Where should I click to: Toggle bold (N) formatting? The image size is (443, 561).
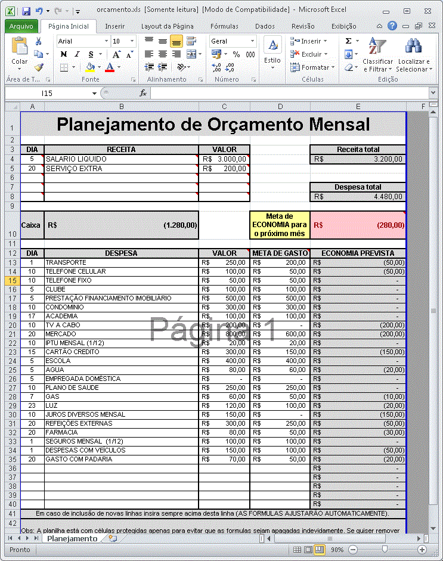[64, 54]
